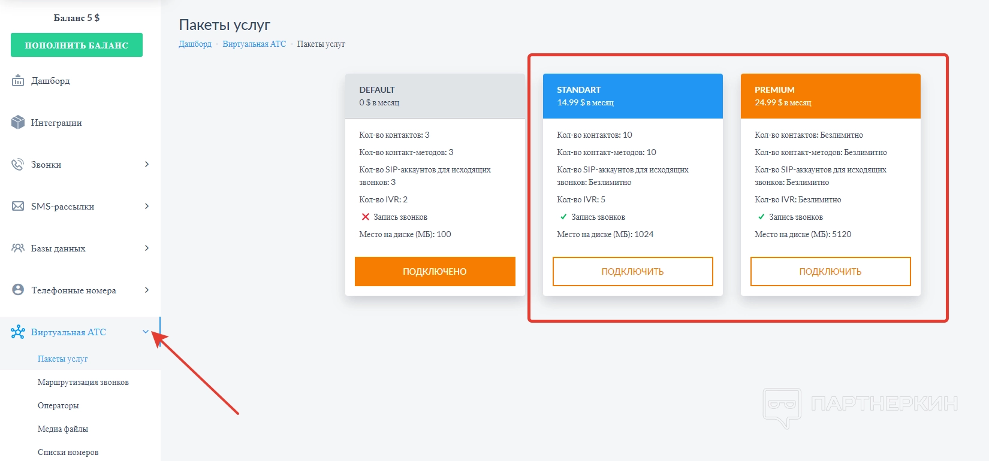
Task: Click the SMS mailing envelope icon
Action: point(18,207)
